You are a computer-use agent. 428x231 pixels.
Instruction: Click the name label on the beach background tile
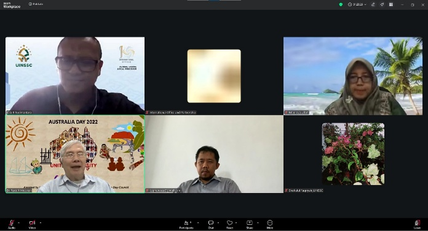pyautogui.click(x=296, y=112)
